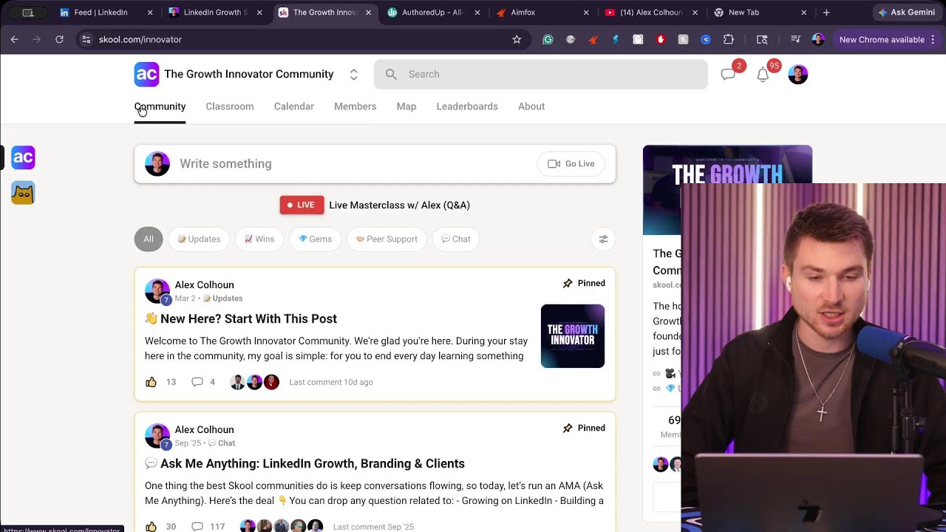Click the site info icon in address bar

coord(86,39)
